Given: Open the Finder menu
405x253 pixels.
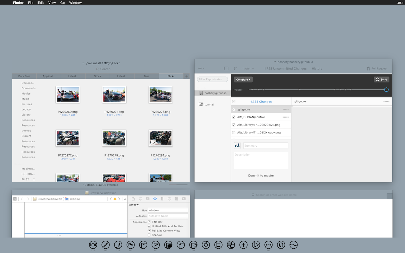Looking at the screenshot, I should coord(18,3).
